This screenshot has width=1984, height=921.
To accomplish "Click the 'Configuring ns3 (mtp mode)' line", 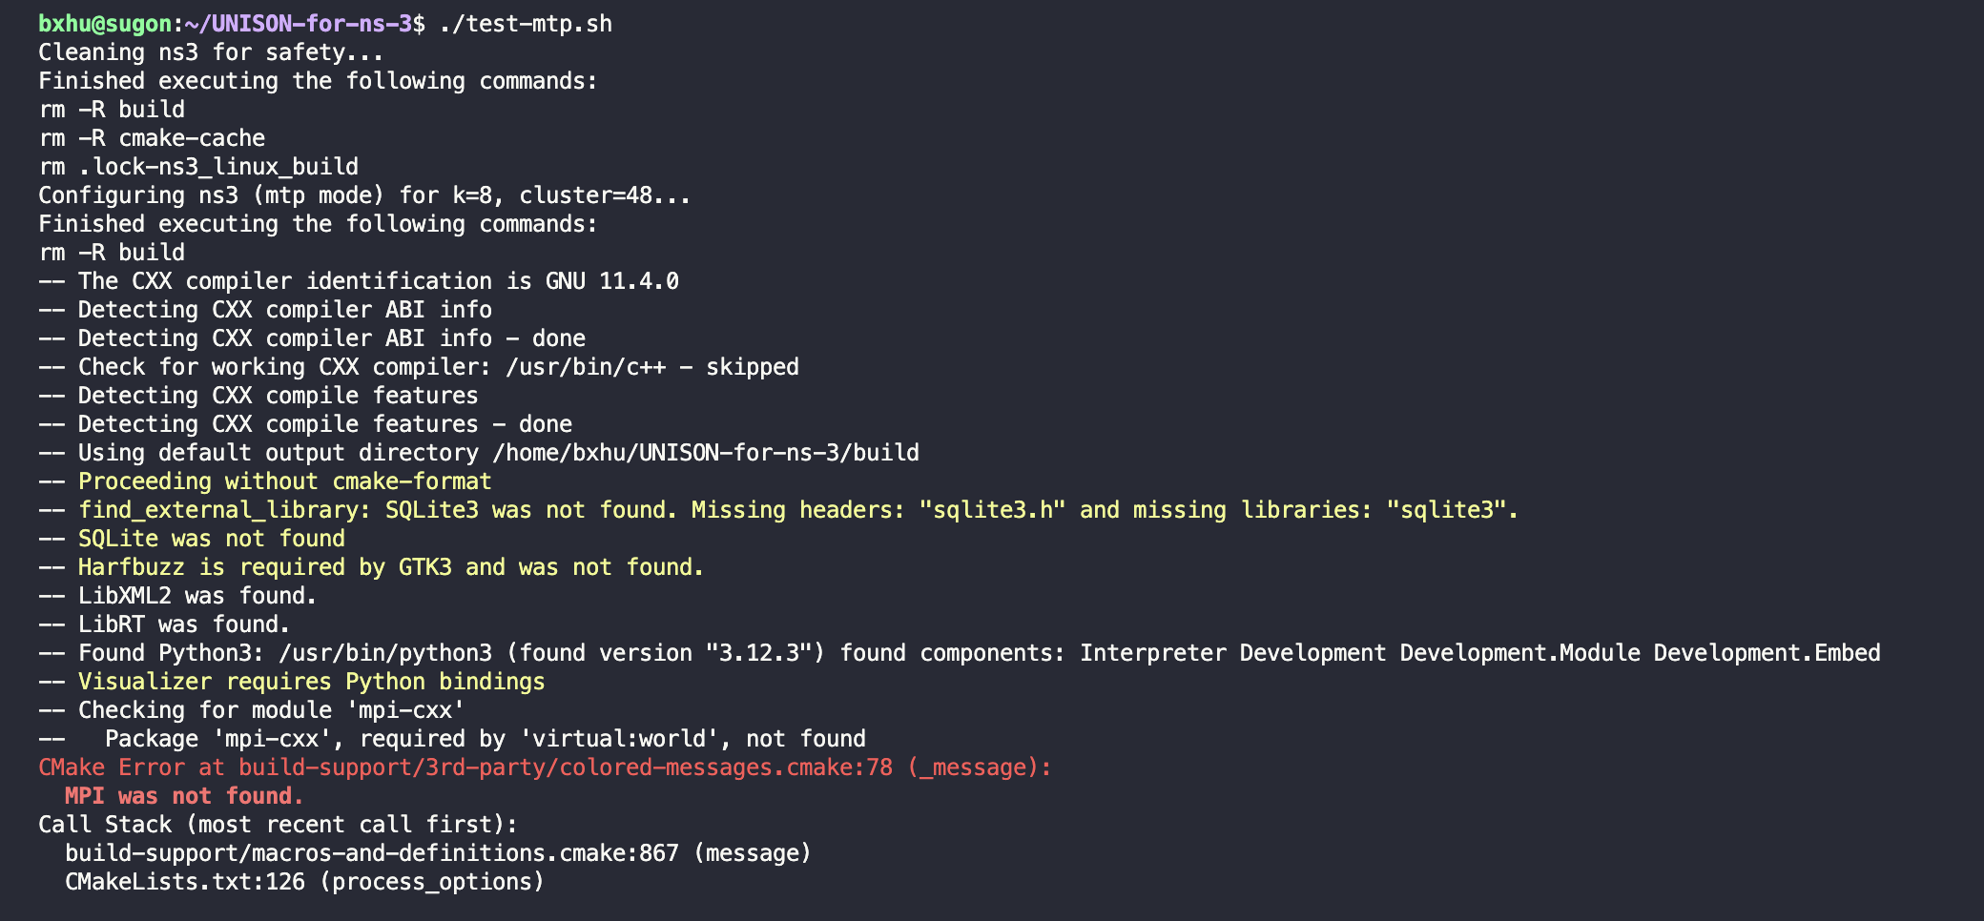I will coord(364,195).
